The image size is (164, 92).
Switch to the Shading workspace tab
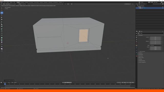tap(41, 2)
